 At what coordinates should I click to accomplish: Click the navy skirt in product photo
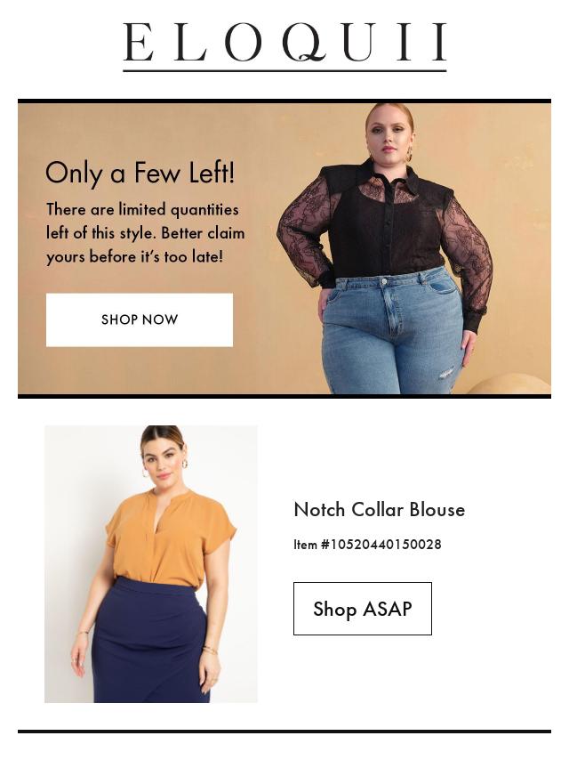click(x=150, y=640)
